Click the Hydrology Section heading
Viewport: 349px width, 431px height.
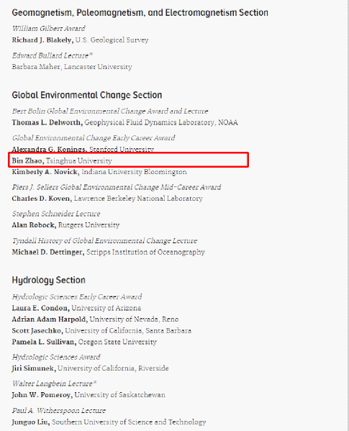pos(49,280)
